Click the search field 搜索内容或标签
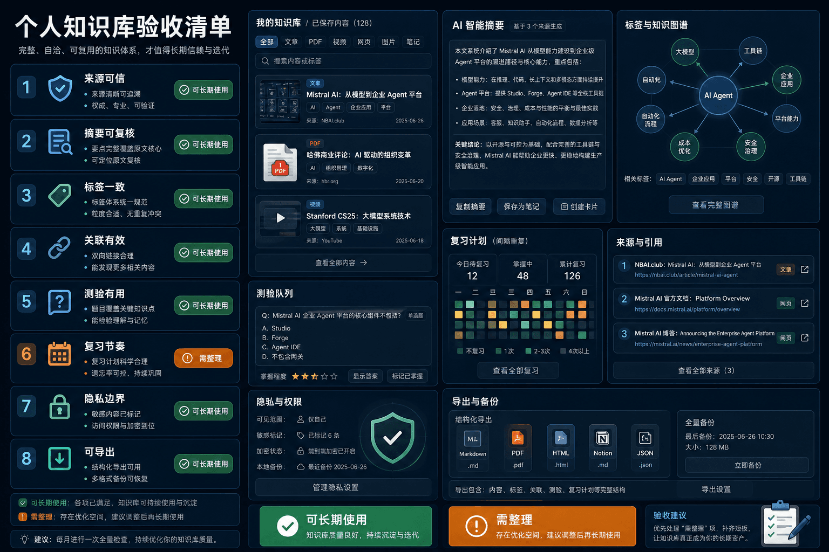The width and height of the screenshot is (829, 552). click(x=343, y=61)
